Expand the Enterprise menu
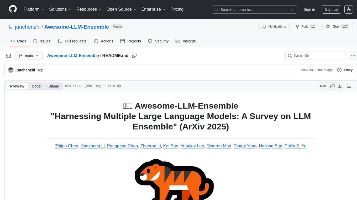The height and width of the screenshot is (200, 357). 154,9
